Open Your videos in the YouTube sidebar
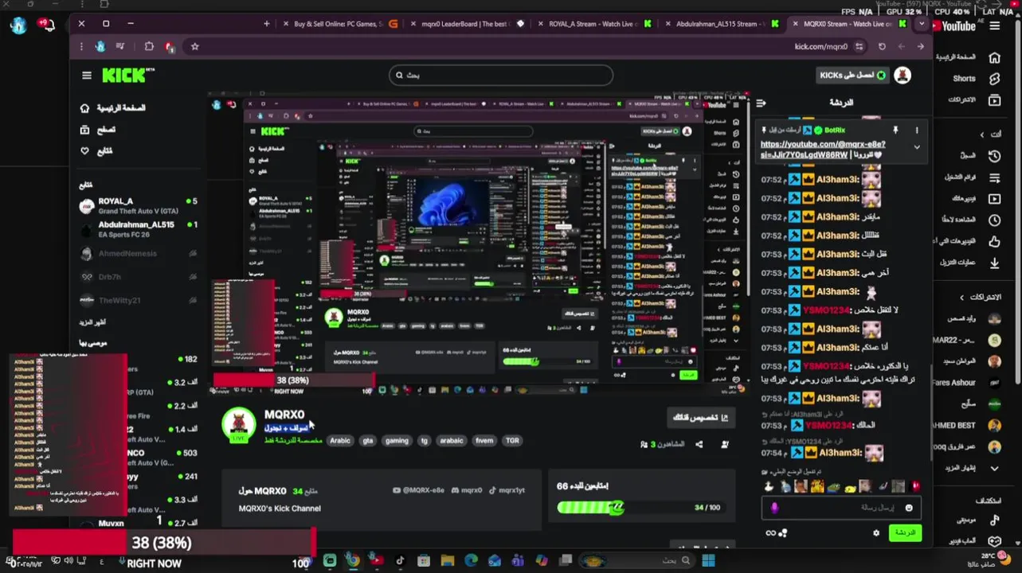 tap(994, 198)
